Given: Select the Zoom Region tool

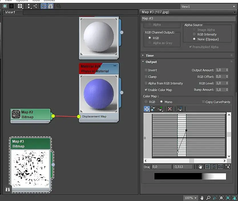Looking at the screenshot, I should 215,198.
